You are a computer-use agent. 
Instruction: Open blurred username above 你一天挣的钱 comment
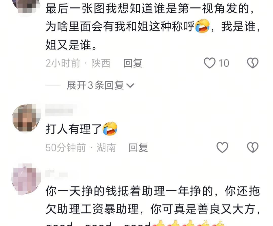[x=56, y=174]
